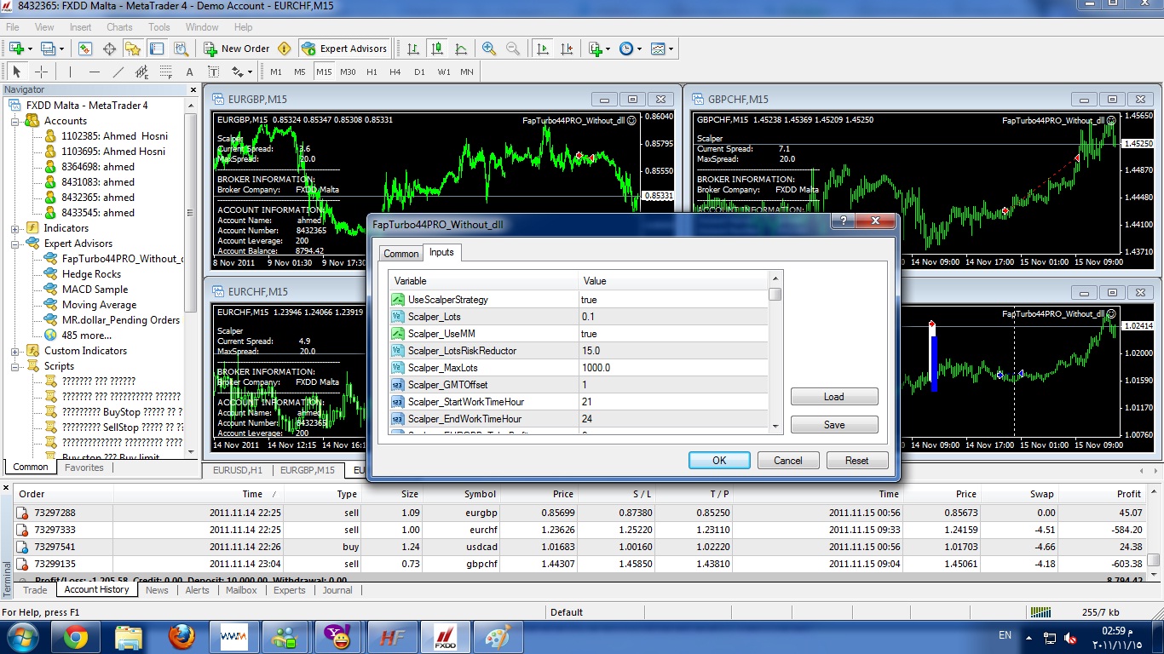Open the Indicators list toolbar icon

pos(596,49)
